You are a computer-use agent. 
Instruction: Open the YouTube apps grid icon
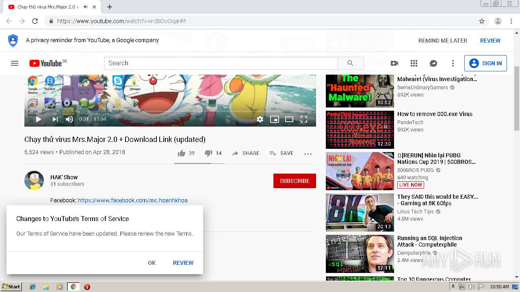(414, 63)
